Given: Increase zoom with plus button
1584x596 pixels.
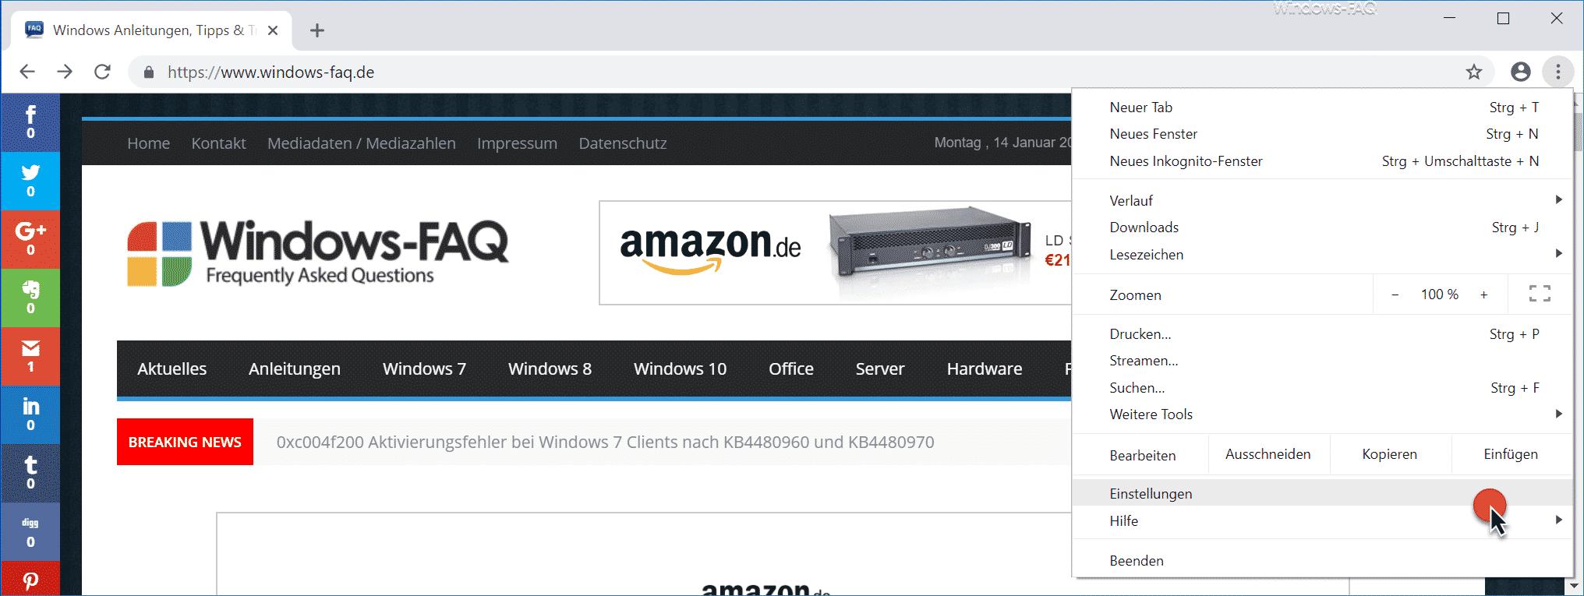Looking at the screenshot, I should point(1483,294).
